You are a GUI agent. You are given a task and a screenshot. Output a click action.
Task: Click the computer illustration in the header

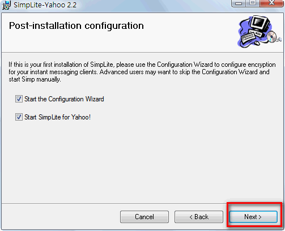[259, 32]
